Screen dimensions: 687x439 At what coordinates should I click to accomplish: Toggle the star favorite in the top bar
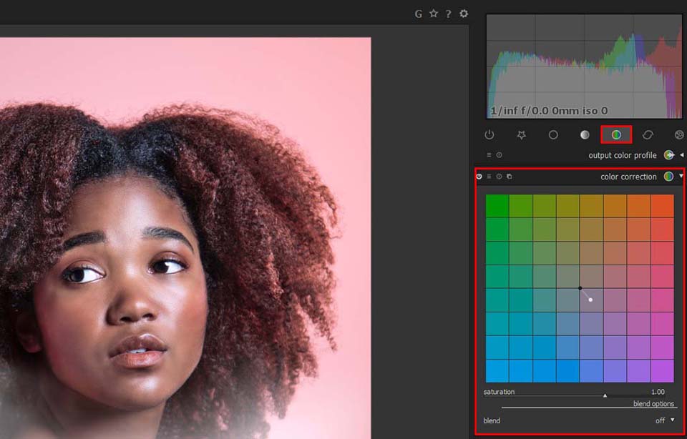434,13
